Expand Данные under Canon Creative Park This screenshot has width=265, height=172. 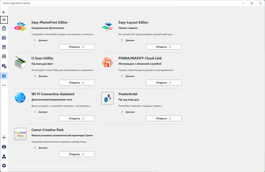(41, 148)
